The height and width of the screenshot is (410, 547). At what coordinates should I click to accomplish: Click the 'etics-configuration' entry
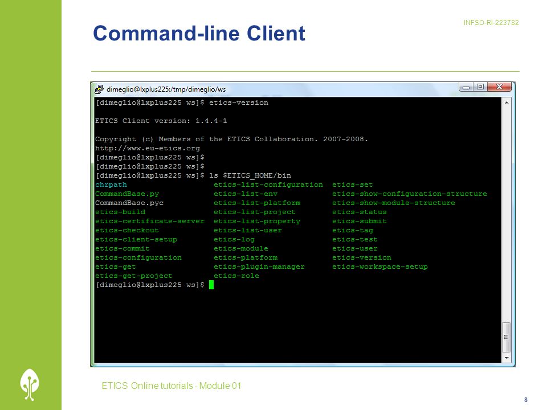pyautogui.click(x=138, y=257)
